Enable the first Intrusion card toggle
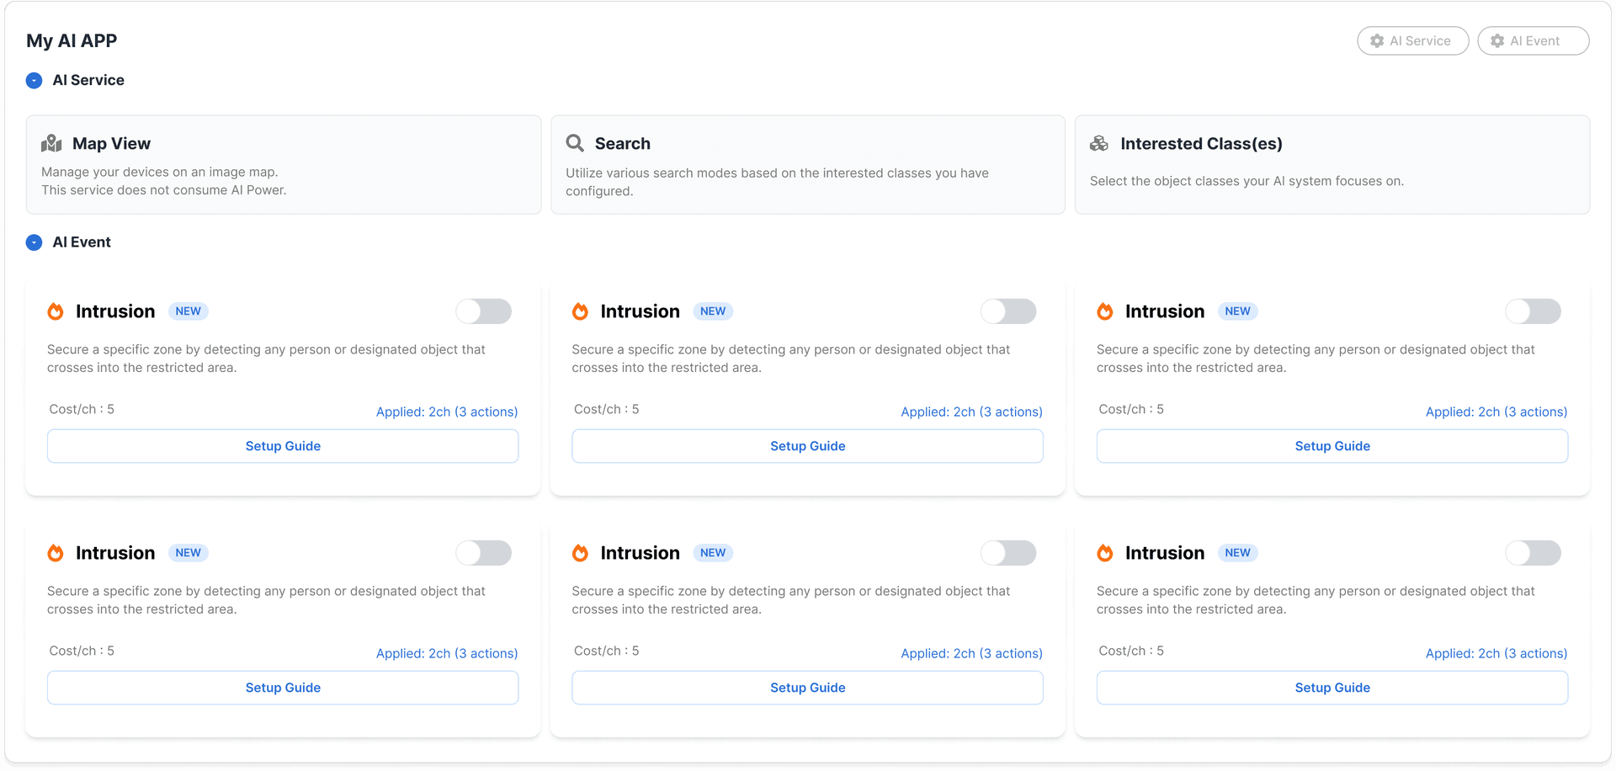The width and height of the screenshot is (1616, 771). [x=484, y=311]
